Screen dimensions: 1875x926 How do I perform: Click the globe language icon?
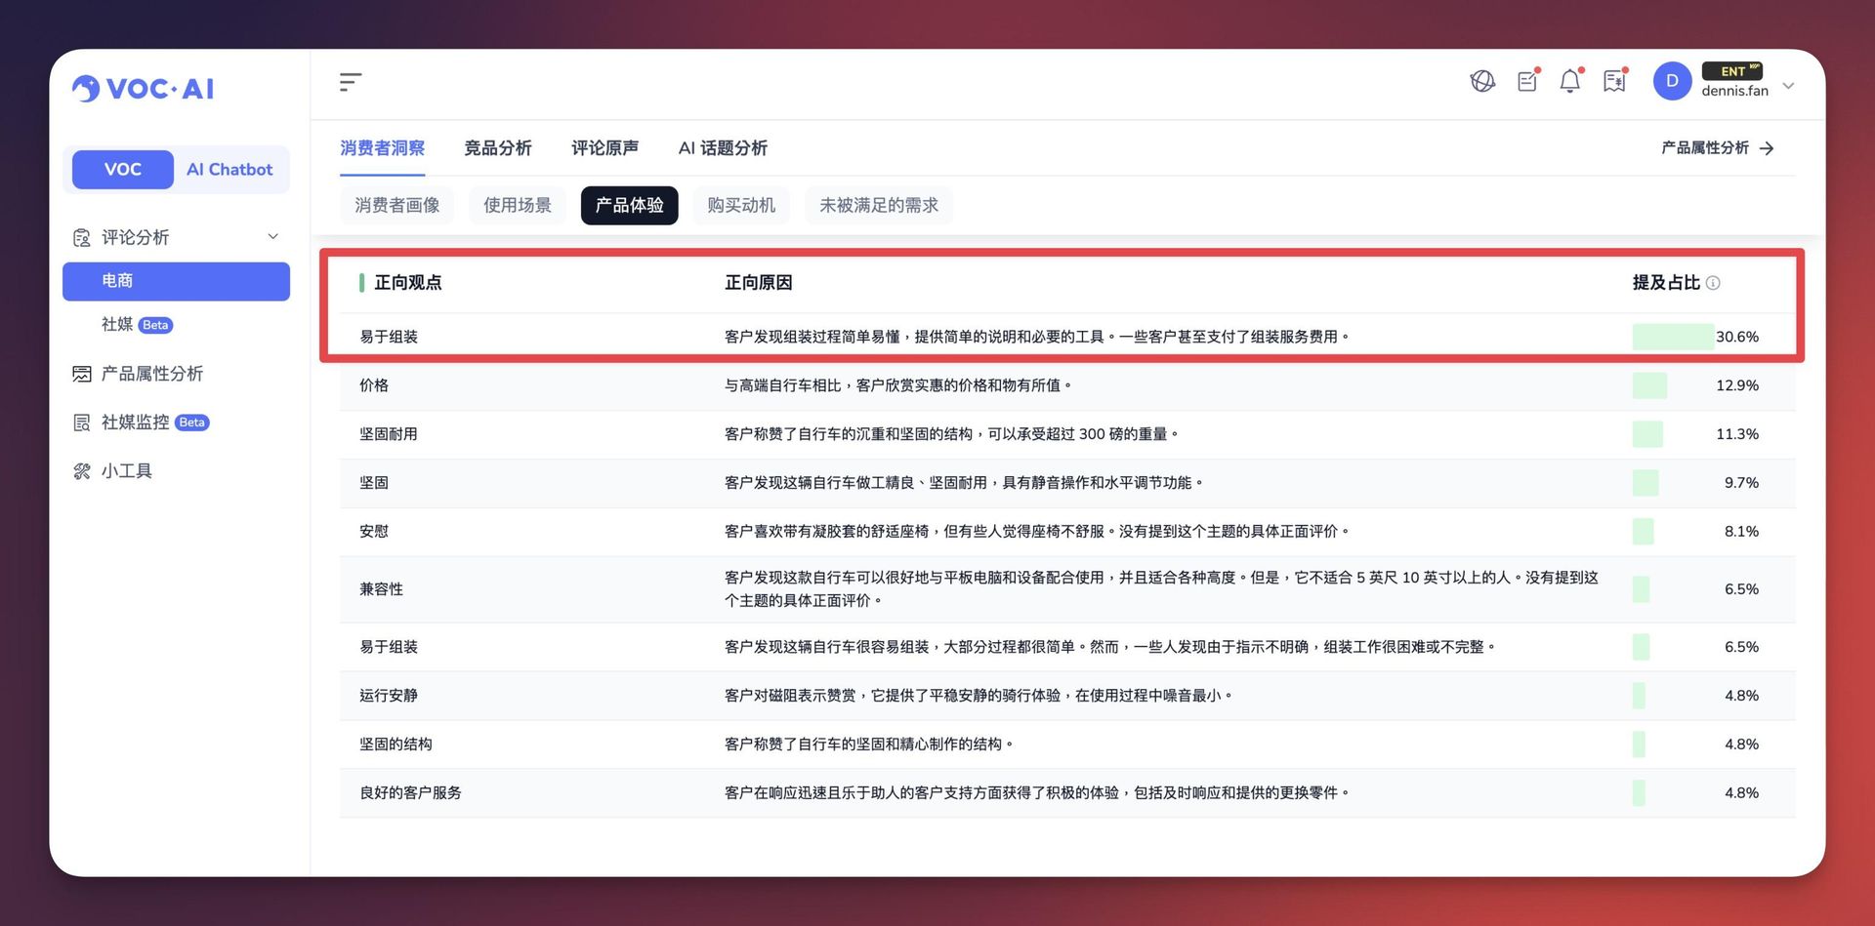pyautogui.click(x=1482, y=82)
